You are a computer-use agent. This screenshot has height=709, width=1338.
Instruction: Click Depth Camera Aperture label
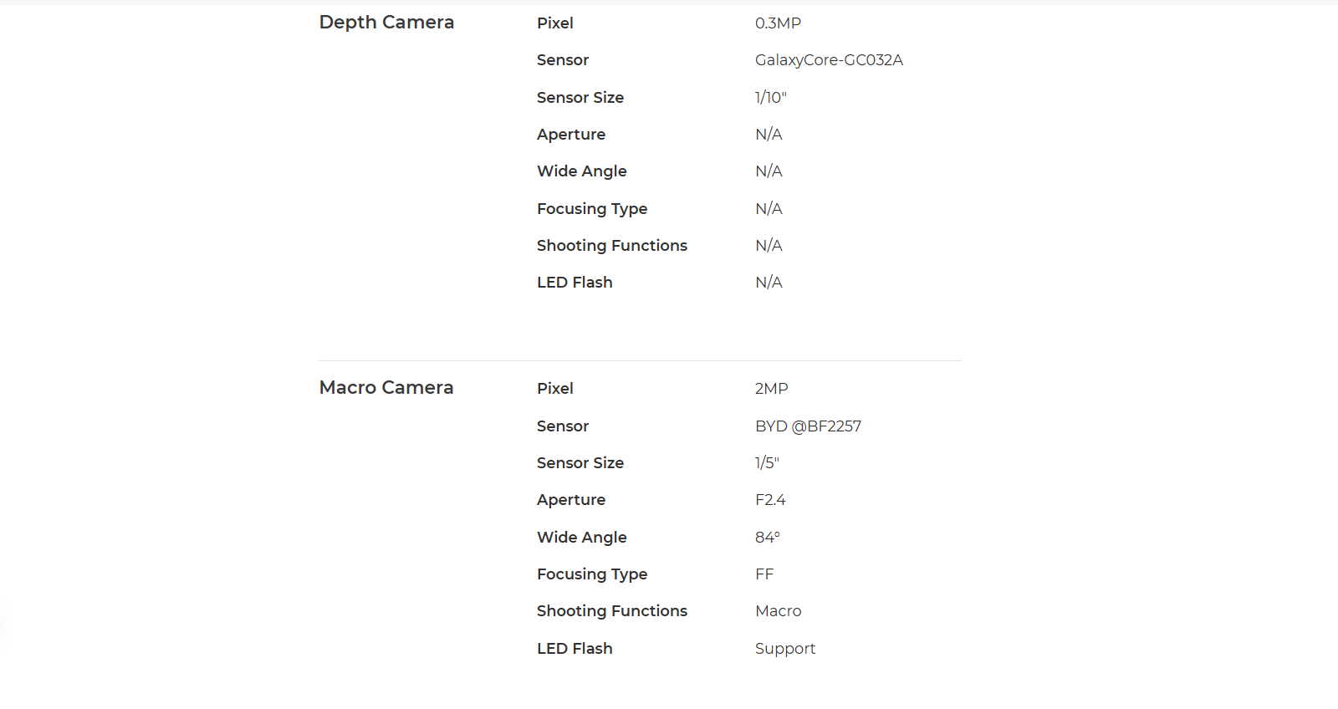[x=570, y=135]
